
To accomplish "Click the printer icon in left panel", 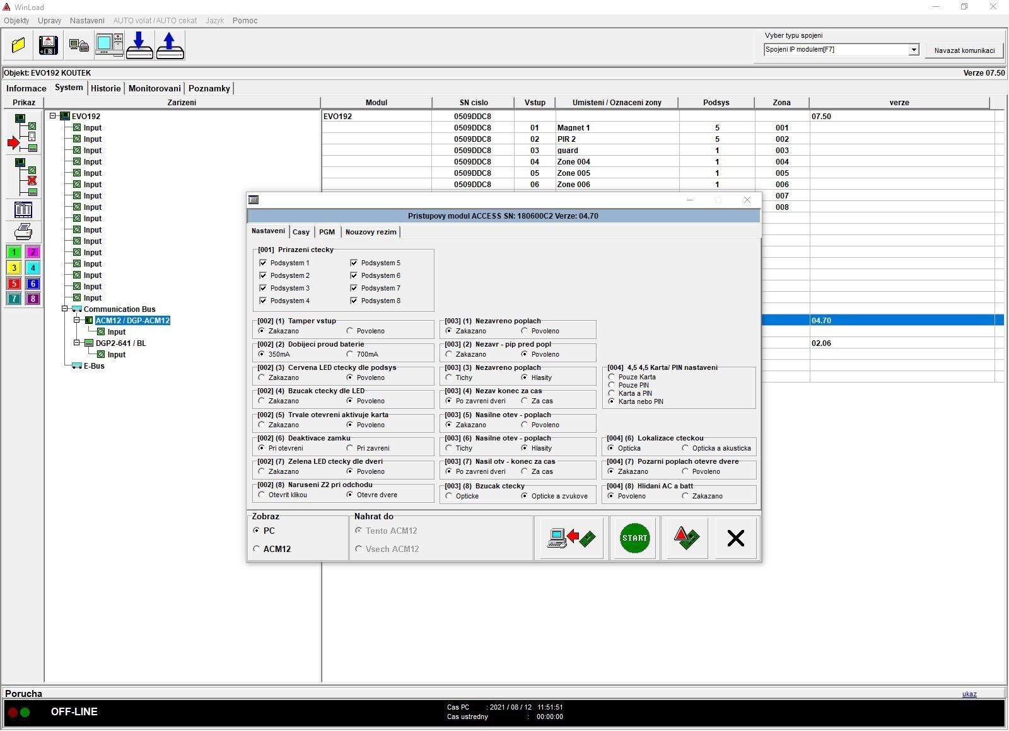I will 23,232.
